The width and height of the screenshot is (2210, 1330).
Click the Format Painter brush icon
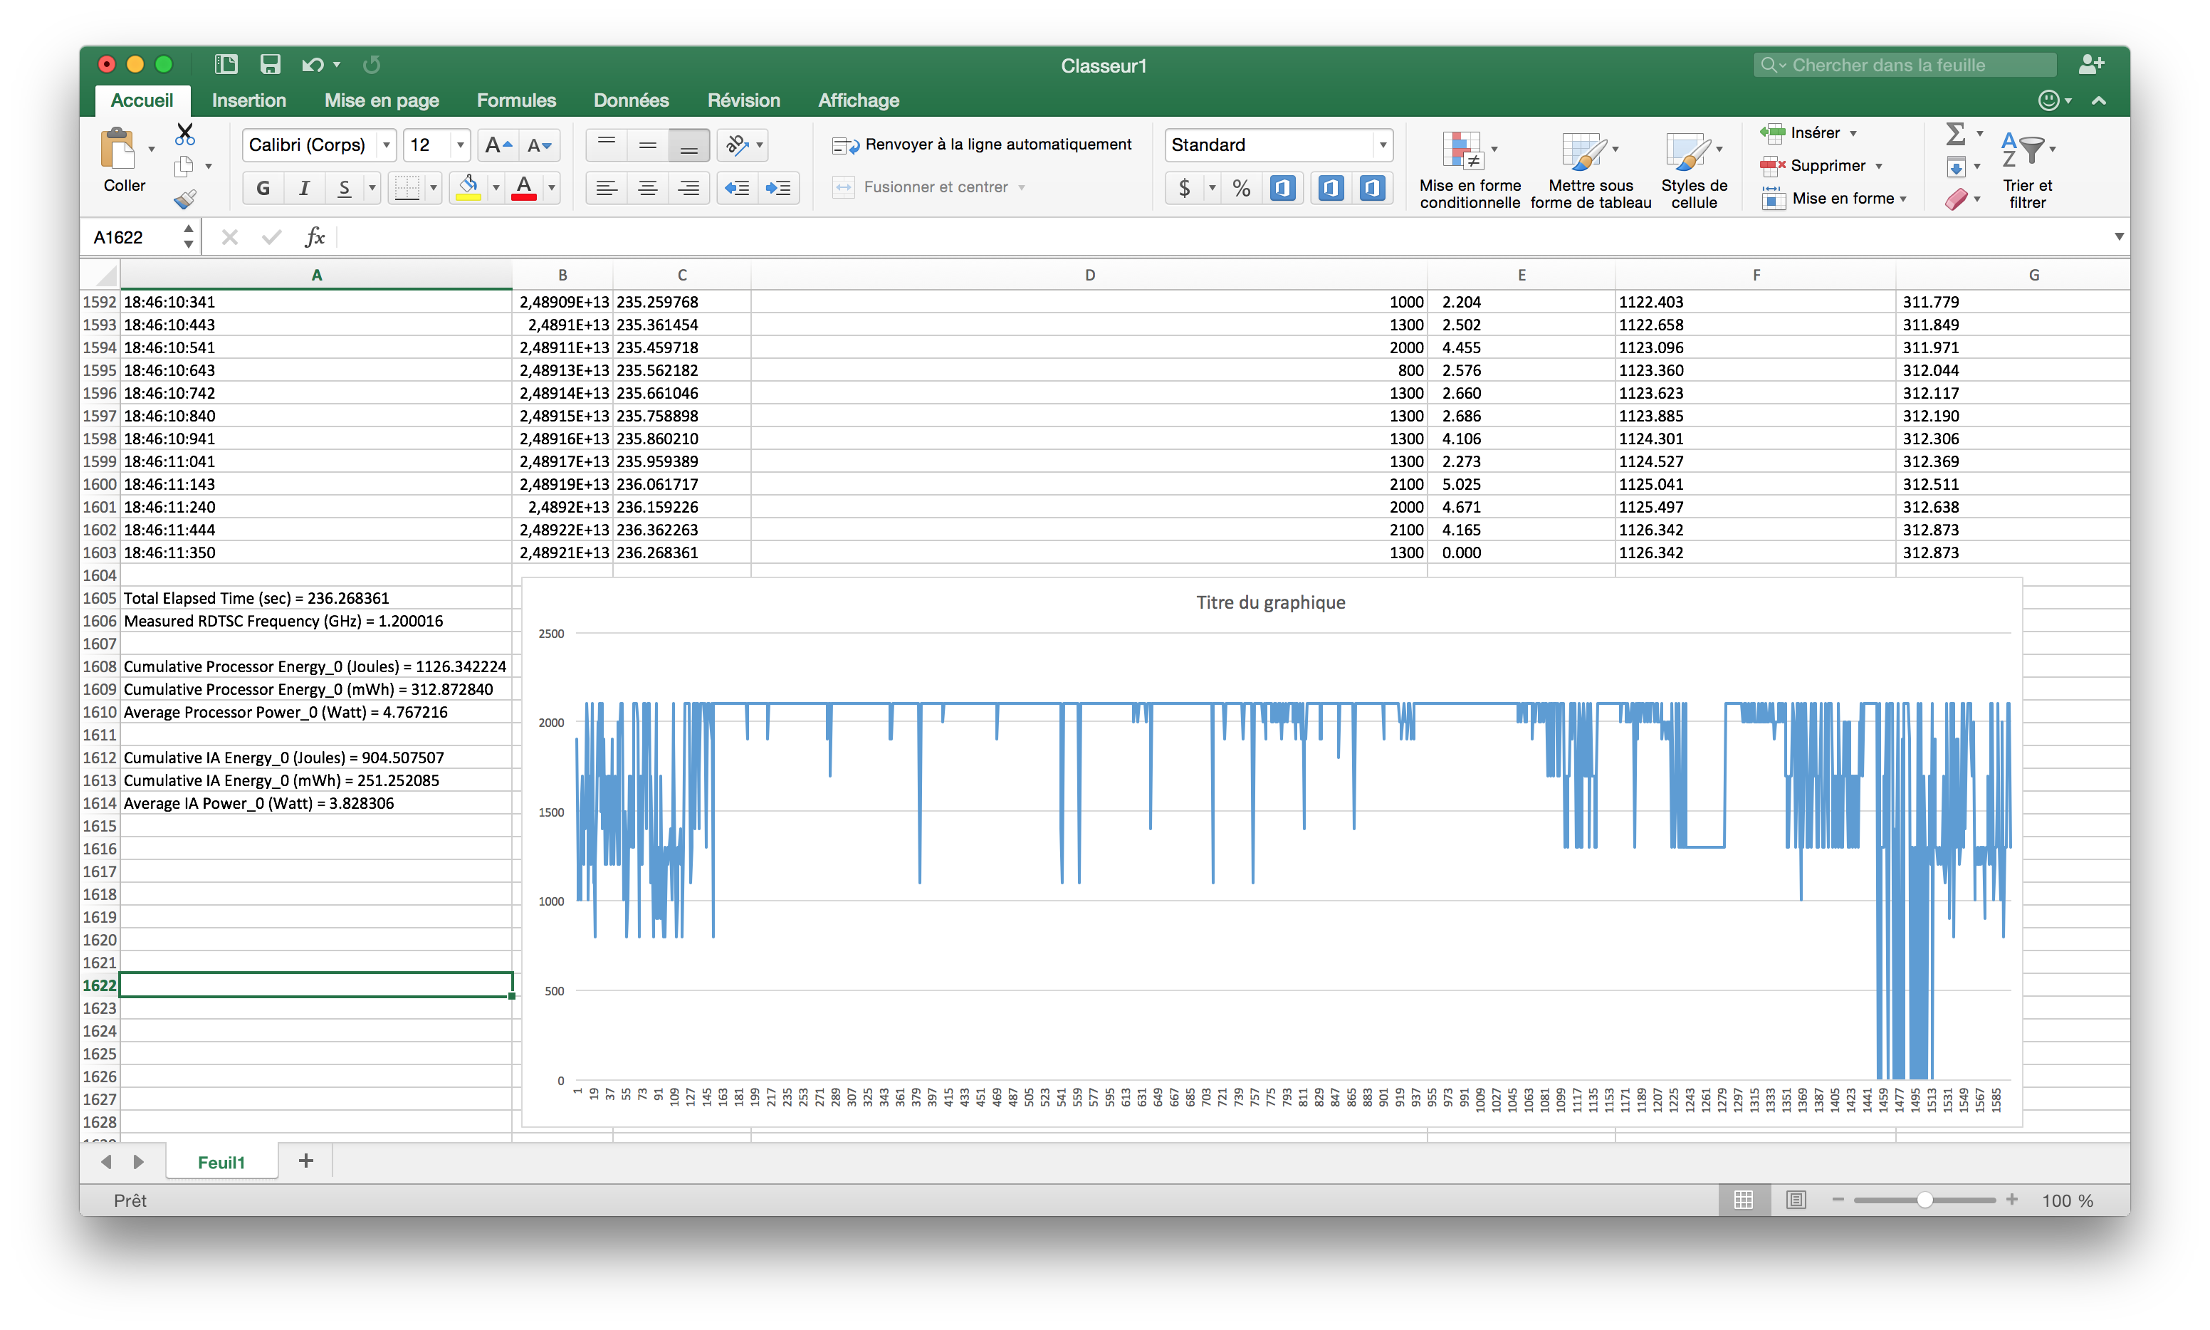(x=184, y=199)
